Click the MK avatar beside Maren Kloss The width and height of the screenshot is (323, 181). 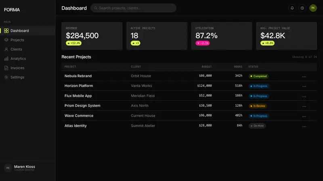[8, 168]
